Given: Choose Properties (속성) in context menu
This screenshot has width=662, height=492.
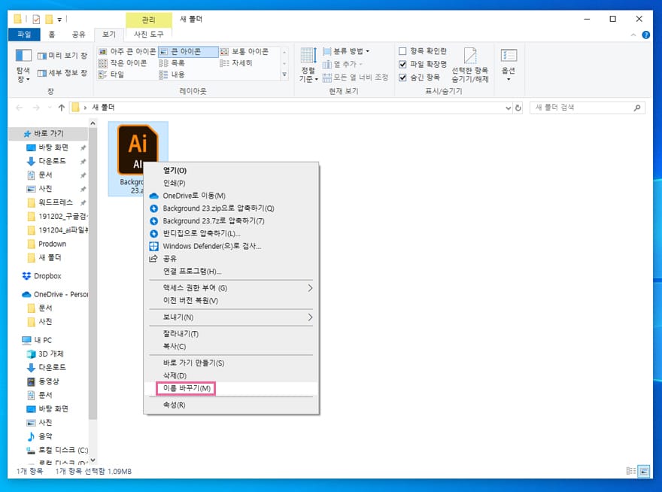Looking at the screenshot, I should [232, 405].
